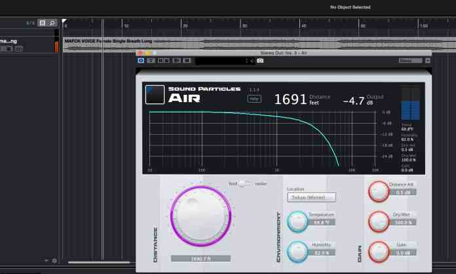Click the second plugin header icon beside the power button
456x274 pixels.
[151, 60]
